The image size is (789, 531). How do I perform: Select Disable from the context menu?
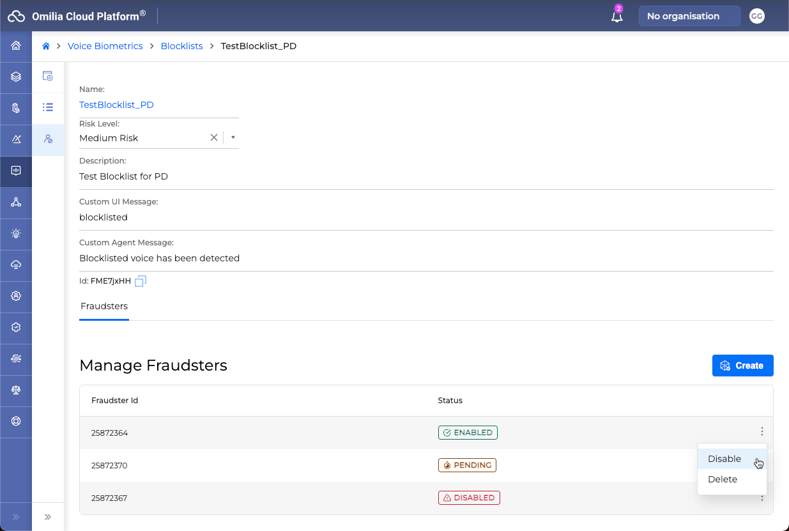(x=724, y=459)
